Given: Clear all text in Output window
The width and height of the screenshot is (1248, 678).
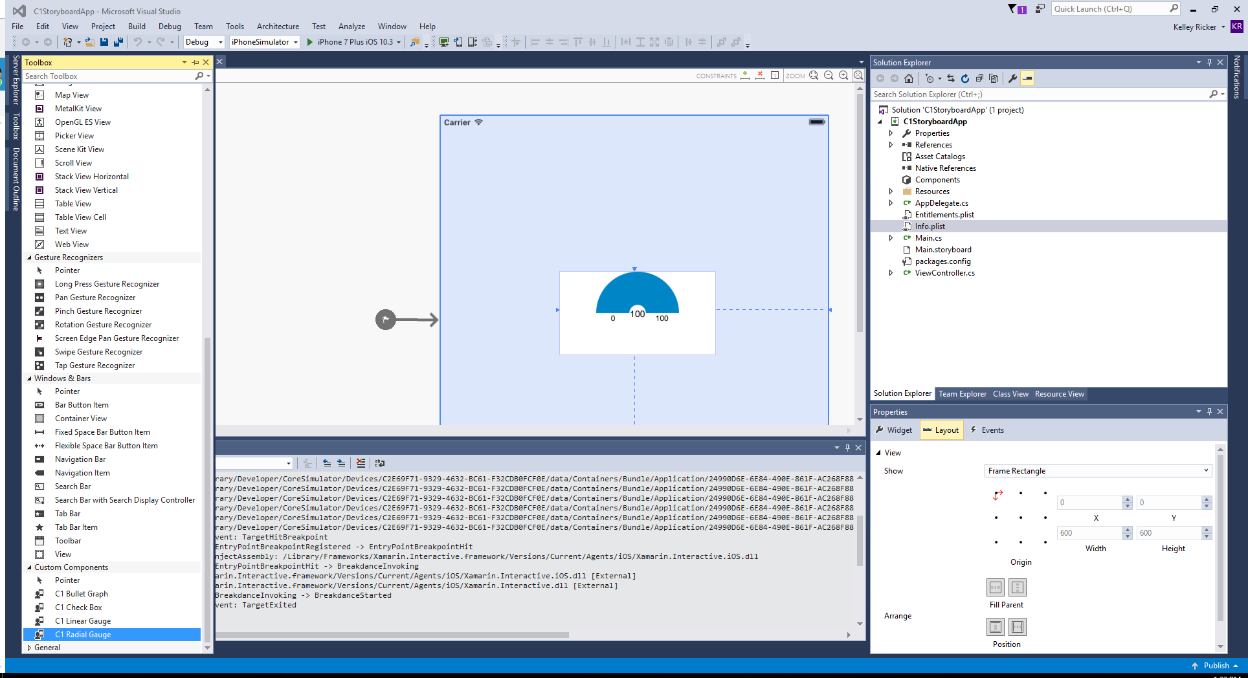Looking at the screenshot, I should 361,463.
